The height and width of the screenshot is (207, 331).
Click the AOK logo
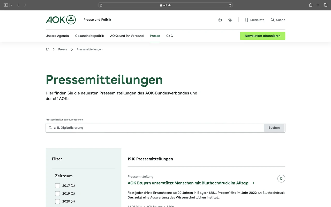[x=61, y=20]
